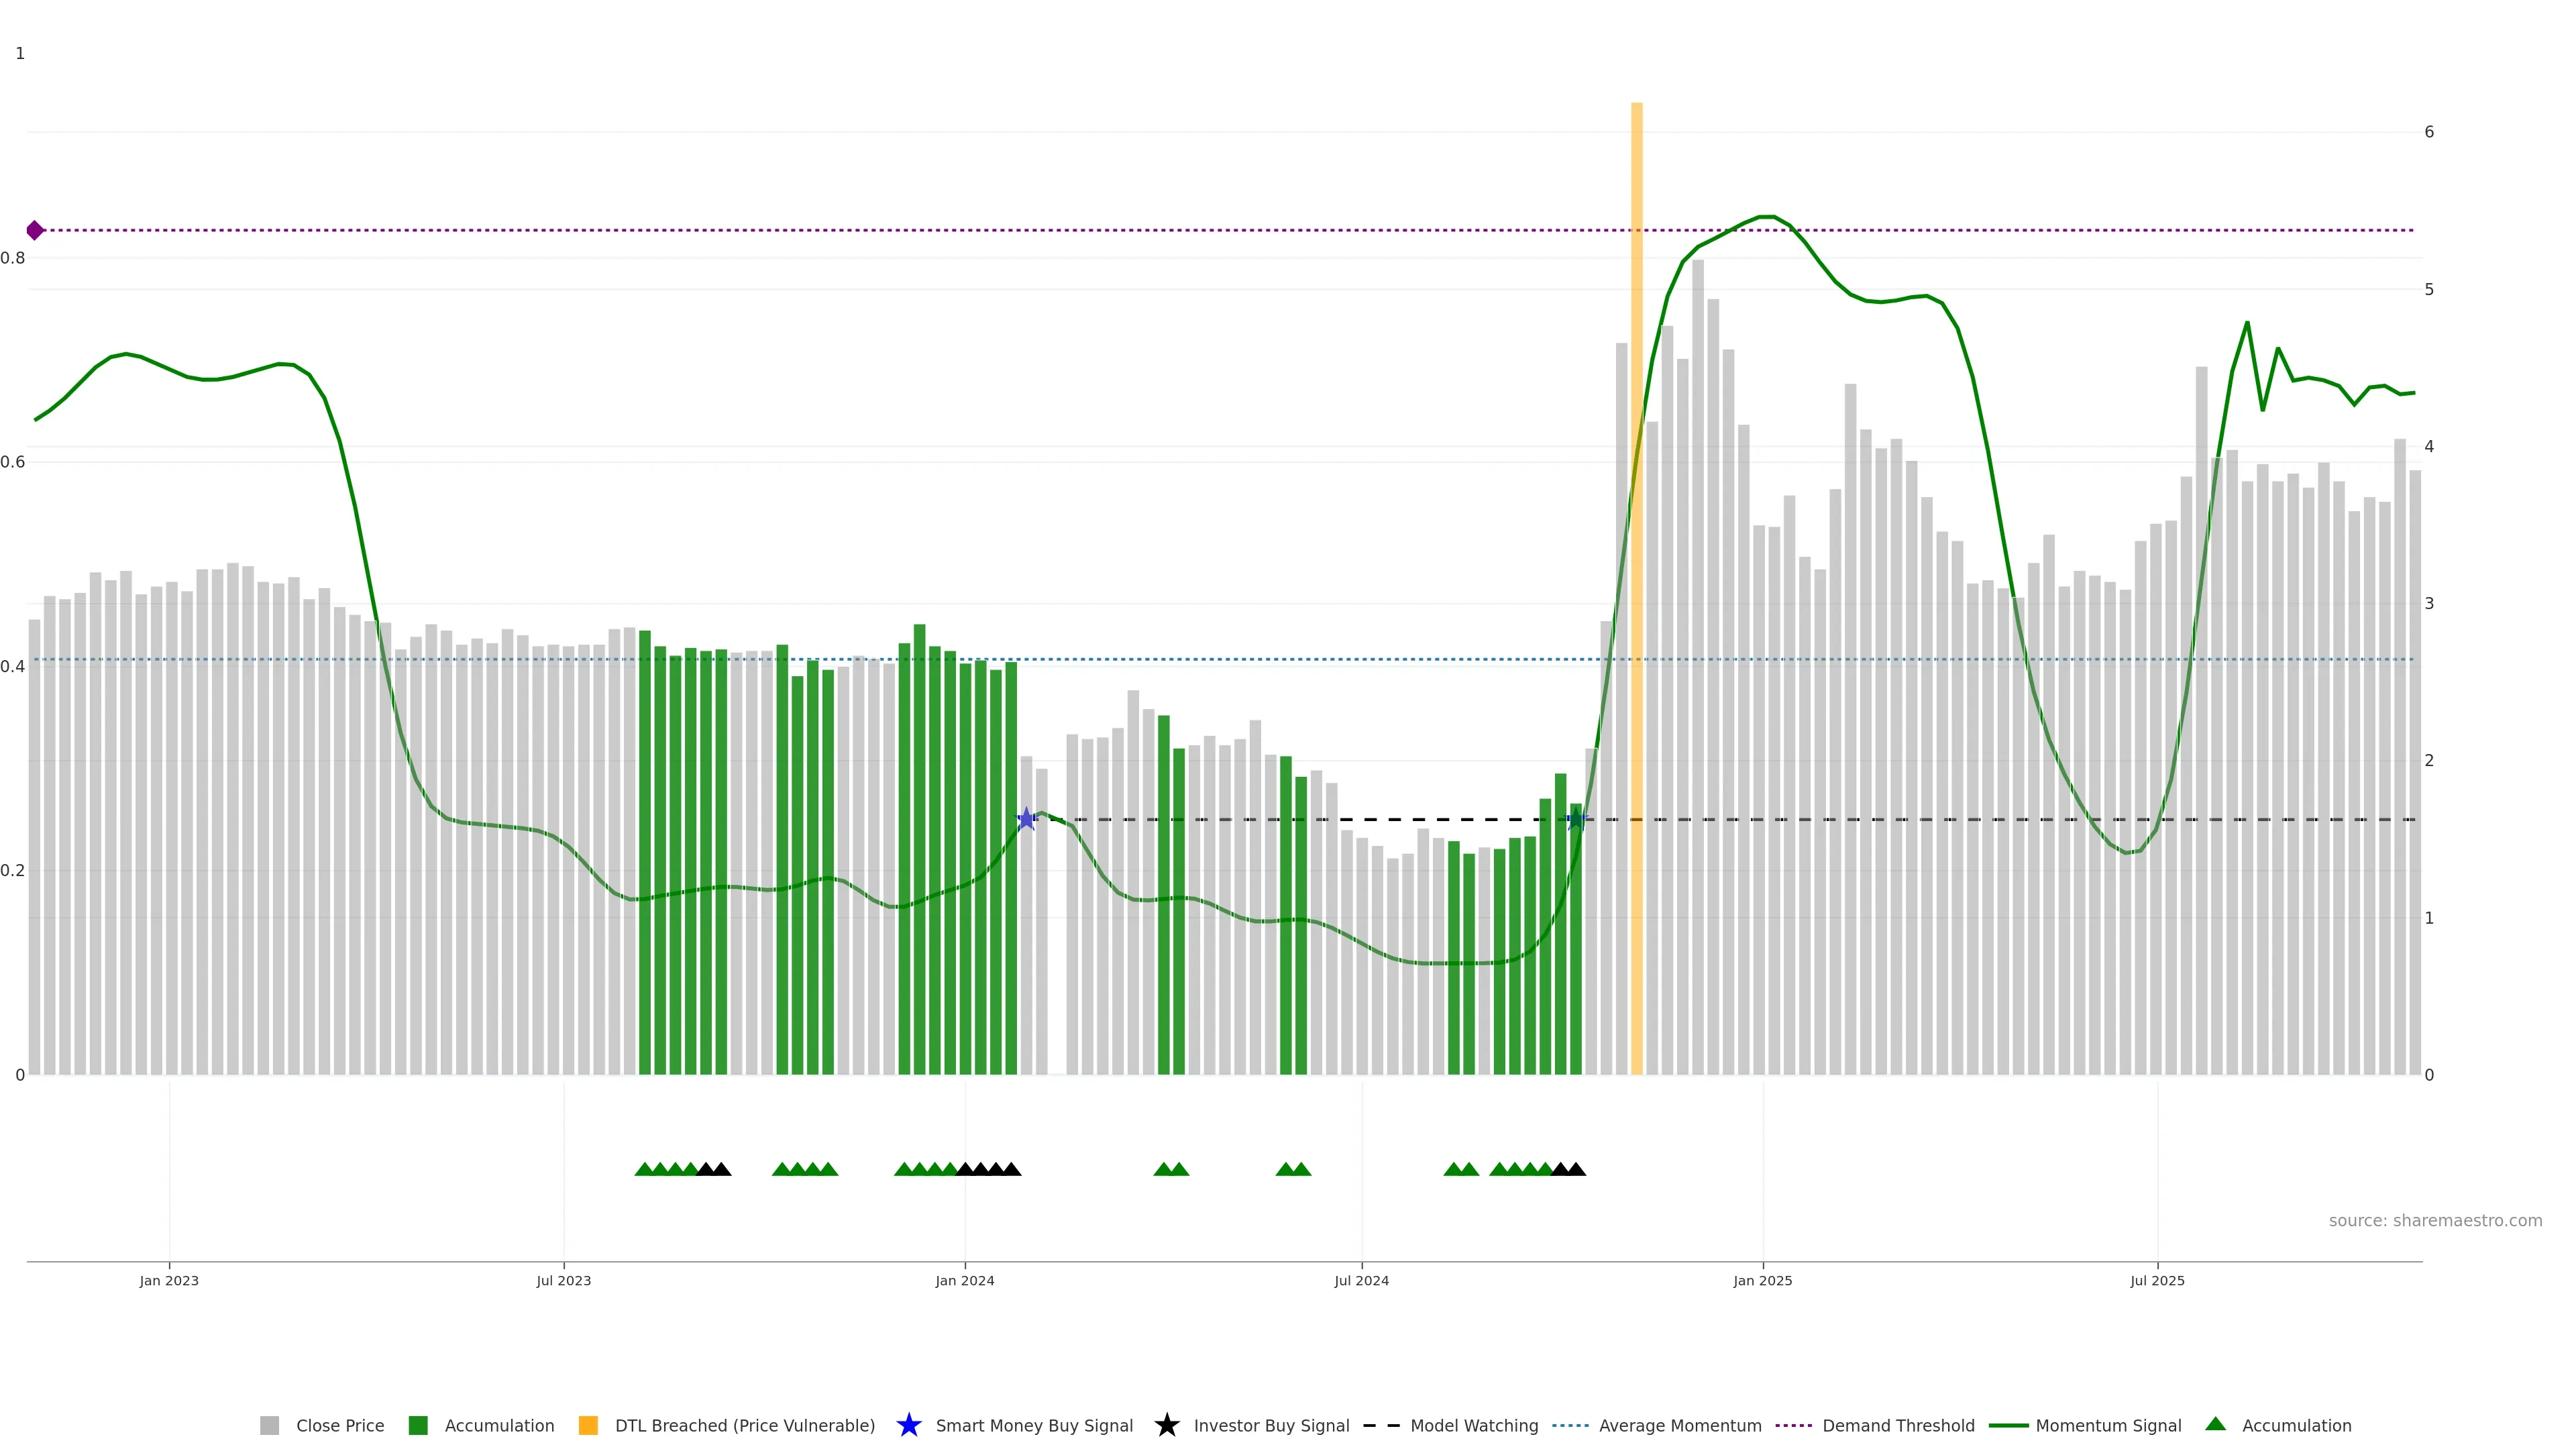Click the Jul 2025 axis label
This screenshot has width=2576, height=1449.
coord(2157,1280)
